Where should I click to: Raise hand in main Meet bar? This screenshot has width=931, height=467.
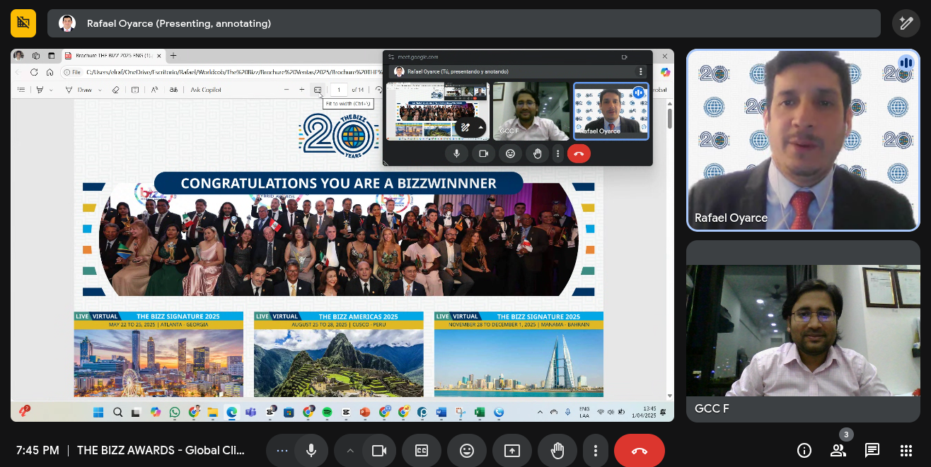pyautogui.click(x=557, y=451)
